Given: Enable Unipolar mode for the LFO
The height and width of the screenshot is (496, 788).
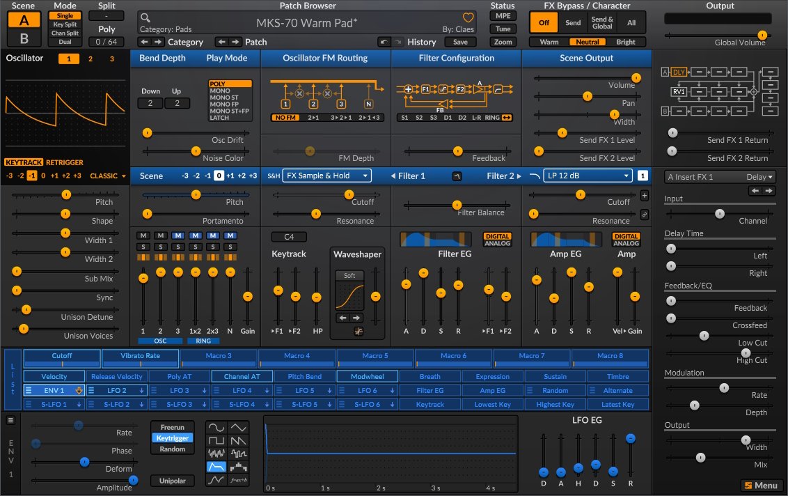Looking at the screenshot, I should (x=173, y=481).
